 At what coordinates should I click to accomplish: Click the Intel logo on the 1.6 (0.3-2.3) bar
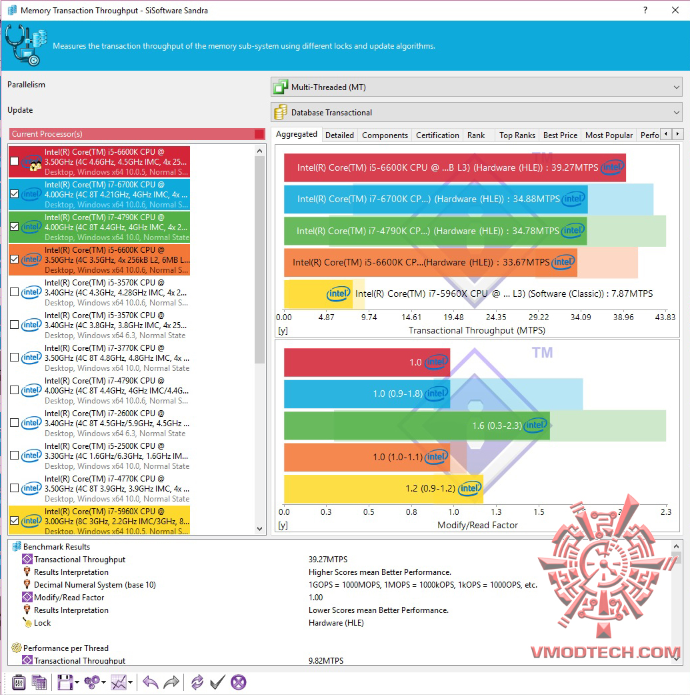tap(536, 425)
